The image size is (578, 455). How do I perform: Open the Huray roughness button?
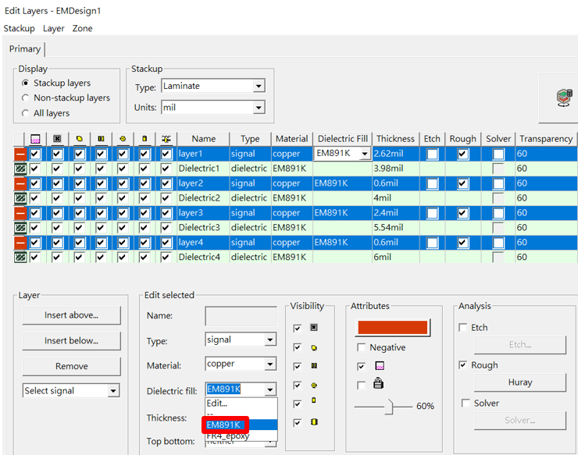tap(519, 382)
